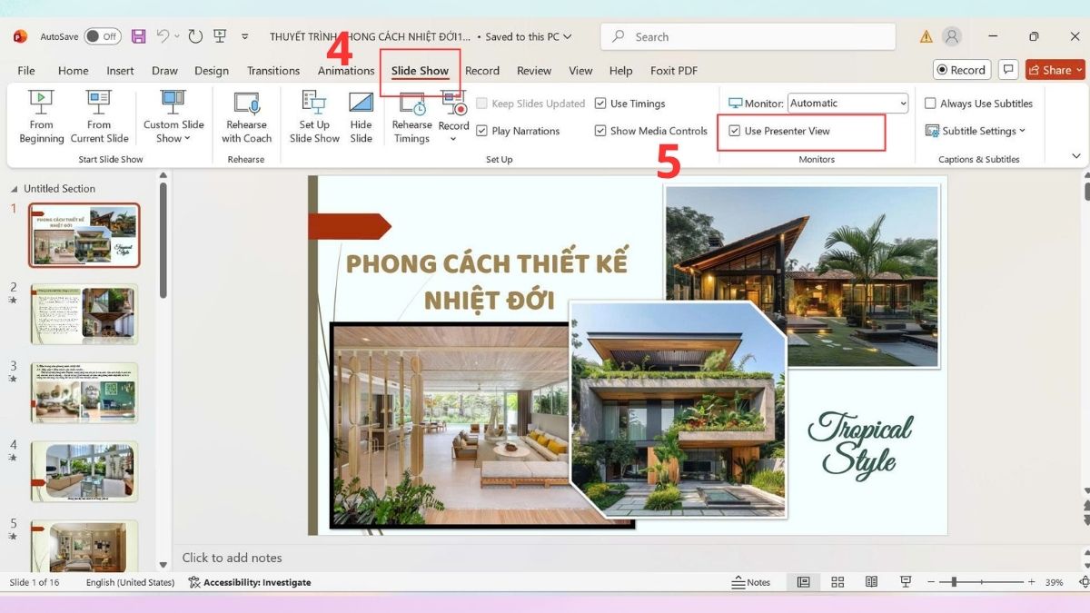
Task: Click to add notes area
Action: point(233,558)
